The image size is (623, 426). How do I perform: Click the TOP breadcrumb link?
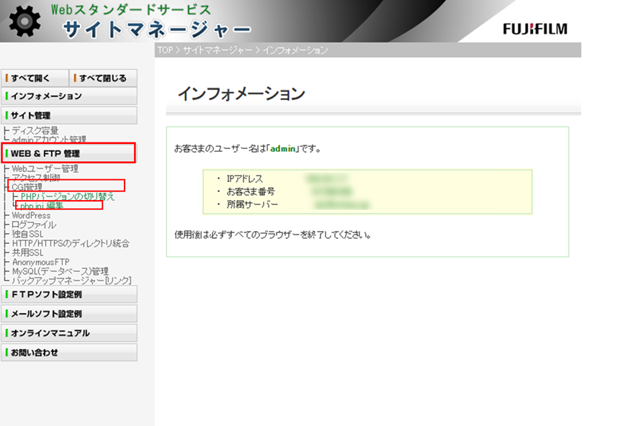click(x=165, y=50)
